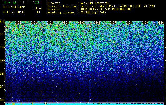Click observer name Masayuki Kobayashi

click(95, 3)
